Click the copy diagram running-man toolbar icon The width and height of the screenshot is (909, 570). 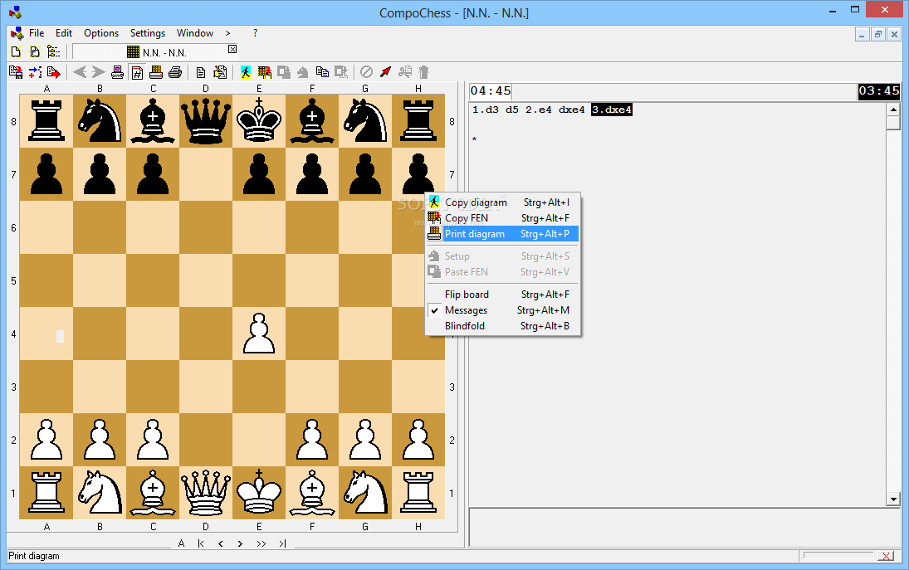pos(246,72)
